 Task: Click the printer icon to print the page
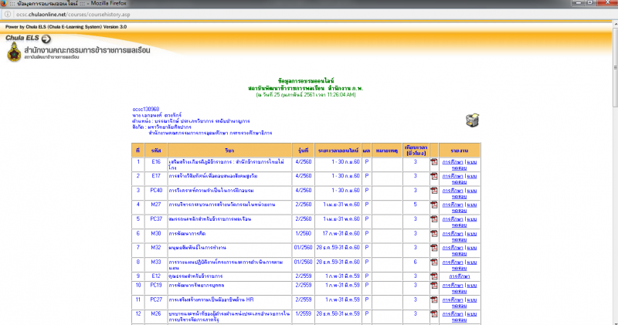pos(472,120)
